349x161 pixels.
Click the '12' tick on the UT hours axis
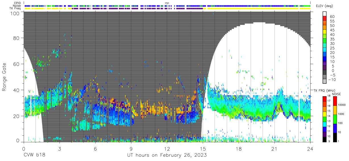(x=167, y=149)
